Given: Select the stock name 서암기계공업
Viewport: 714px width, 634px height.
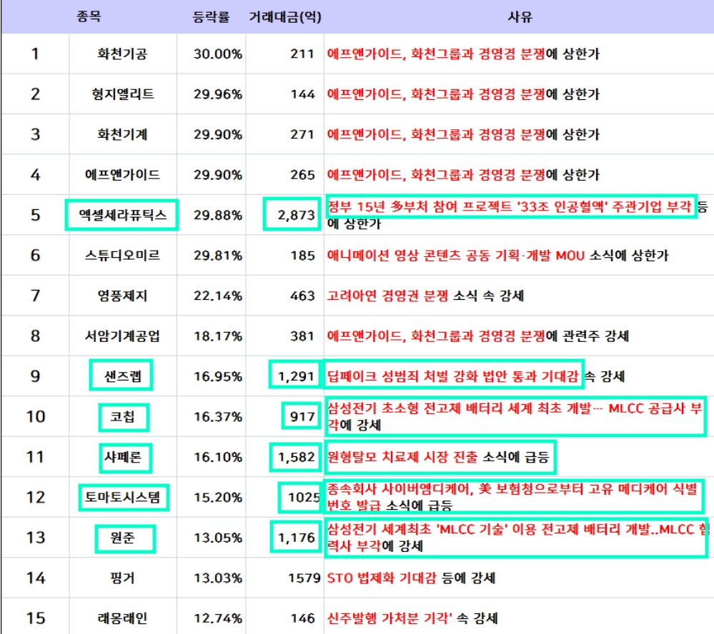Looking at the screenshot, I should coord(122,336).
